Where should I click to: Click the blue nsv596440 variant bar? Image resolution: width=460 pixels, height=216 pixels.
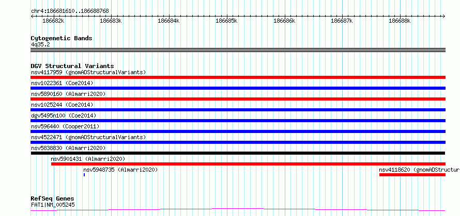[x=238, y=131]
